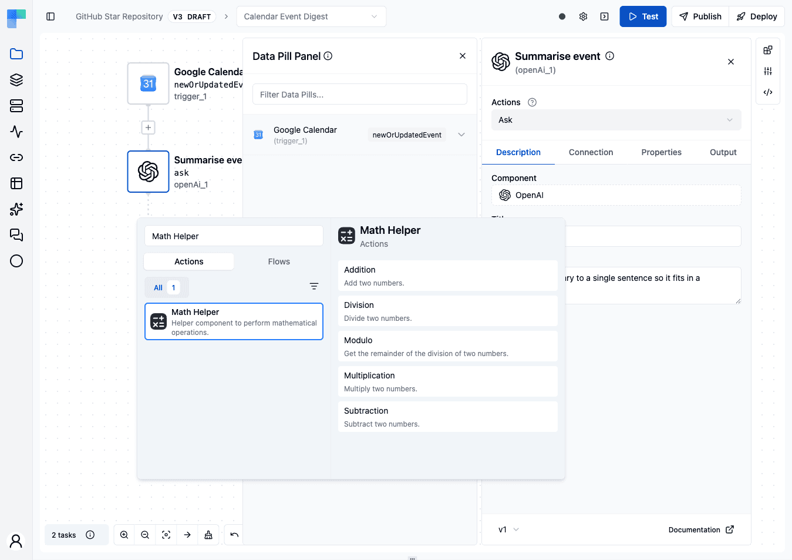Switch to the Output tab
792x560 pixels.
tap(723, 152)
